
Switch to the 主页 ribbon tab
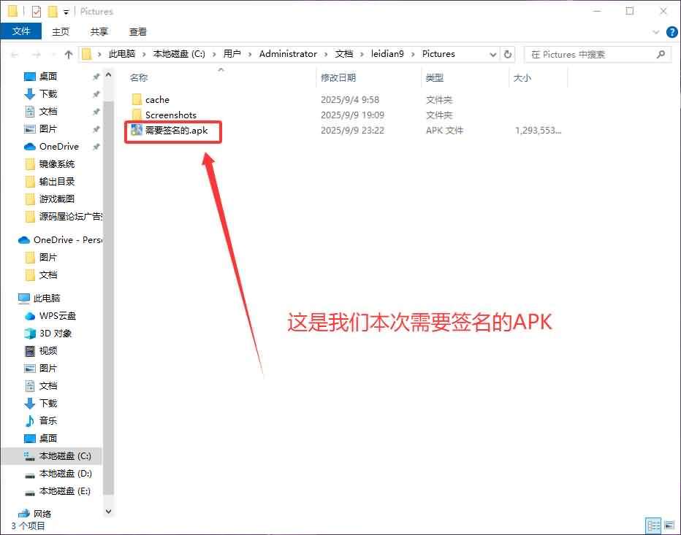[x=61, y=31]
